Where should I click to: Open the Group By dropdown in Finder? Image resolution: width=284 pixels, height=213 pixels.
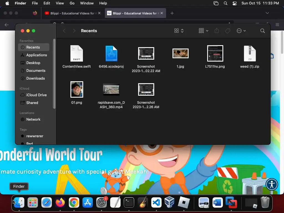203,31
